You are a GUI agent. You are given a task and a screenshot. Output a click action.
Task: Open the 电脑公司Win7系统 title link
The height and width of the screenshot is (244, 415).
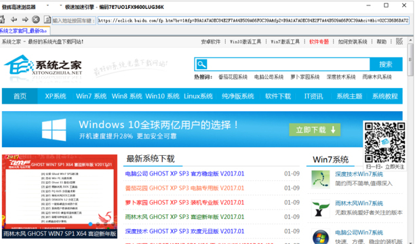tap(359, 232)
